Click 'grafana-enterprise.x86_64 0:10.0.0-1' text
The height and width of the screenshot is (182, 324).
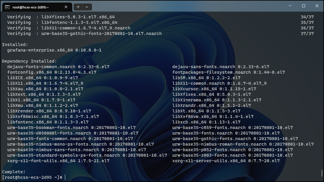click(54, 50)
